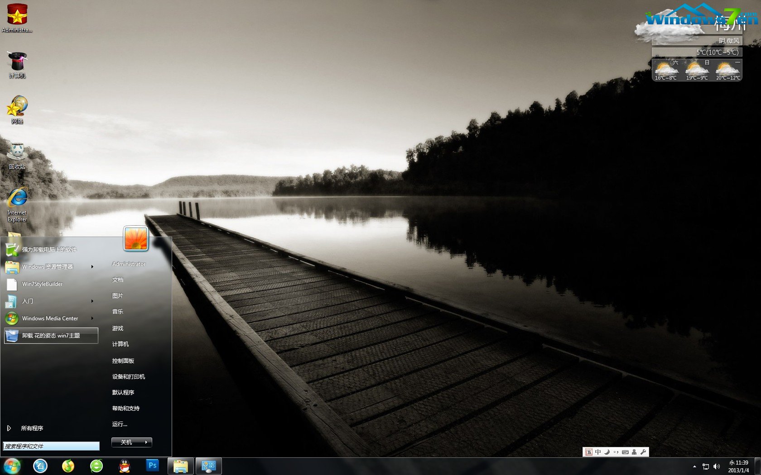Click the Start menu search box
The width and height of the screenshot is (761, 475).
[51, 446]
